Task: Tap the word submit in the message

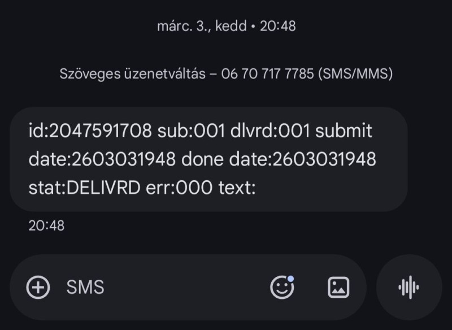Action: 344,132
